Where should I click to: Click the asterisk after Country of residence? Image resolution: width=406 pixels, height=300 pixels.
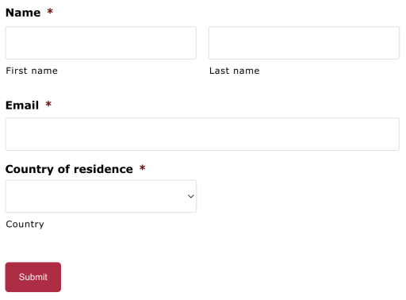(143, 167)
